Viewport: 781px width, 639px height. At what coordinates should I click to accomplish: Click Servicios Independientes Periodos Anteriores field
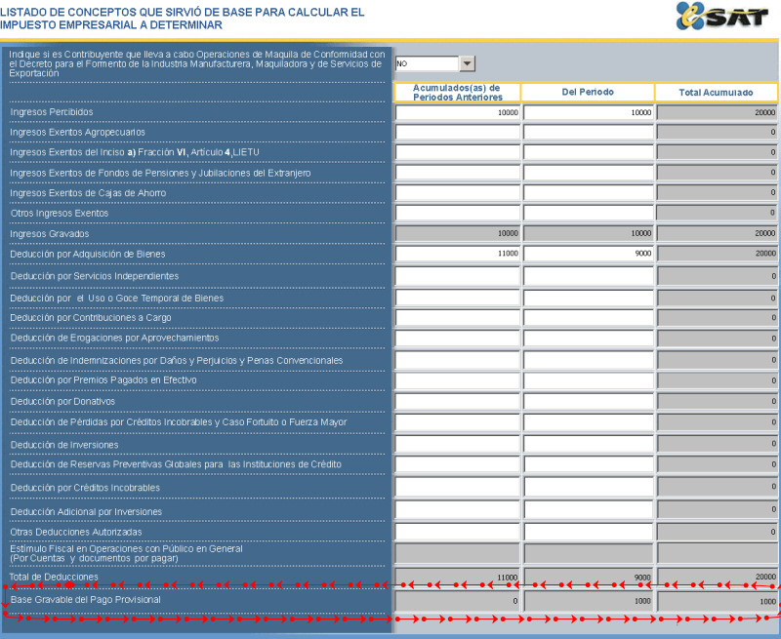458,276
